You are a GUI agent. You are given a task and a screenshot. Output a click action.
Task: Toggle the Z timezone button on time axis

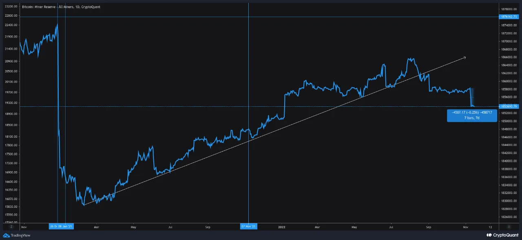pyautogui.click(x=11, y=226)
